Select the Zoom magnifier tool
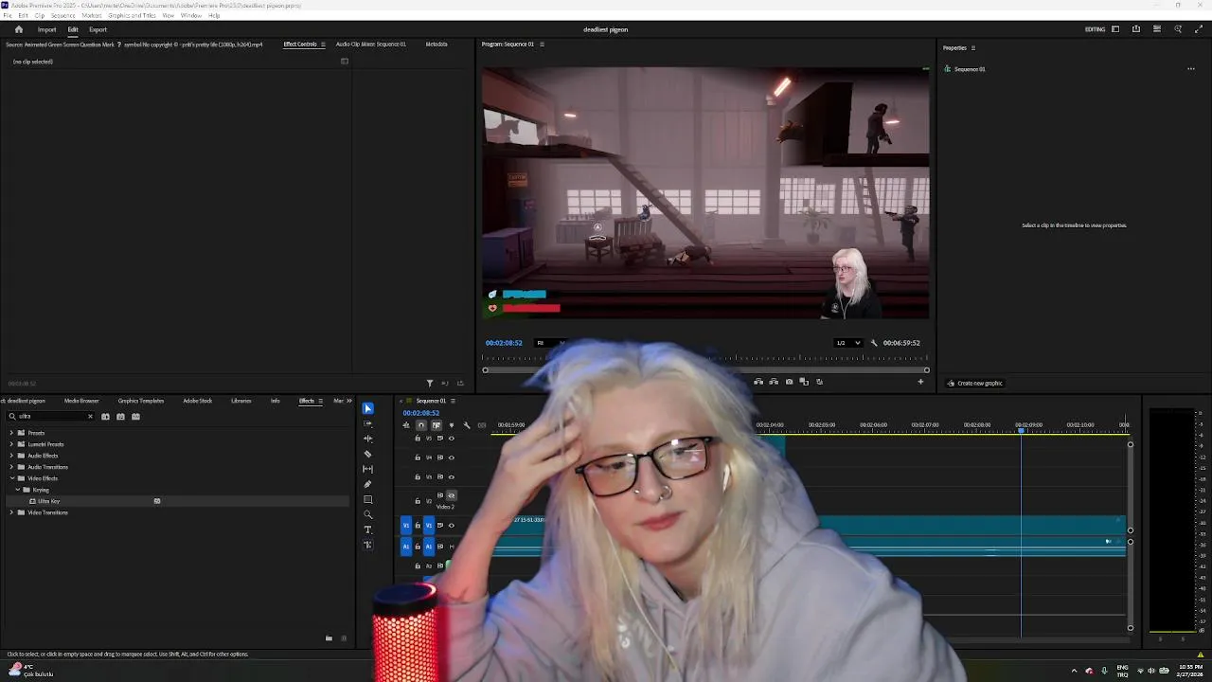The width and height of the screenshot is (1212, 682). click(367, 514)
